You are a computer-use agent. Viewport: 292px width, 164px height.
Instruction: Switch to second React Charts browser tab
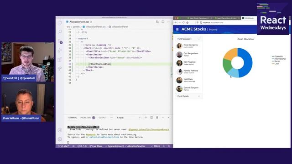click(227, 18)
